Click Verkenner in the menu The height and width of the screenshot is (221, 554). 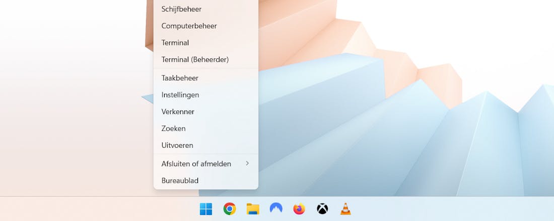click(x=178, y=112)
